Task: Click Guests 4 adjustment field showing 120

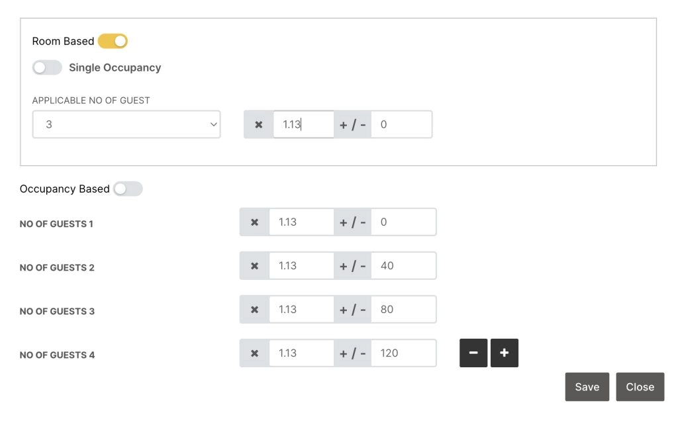Action: pos(403,353)
